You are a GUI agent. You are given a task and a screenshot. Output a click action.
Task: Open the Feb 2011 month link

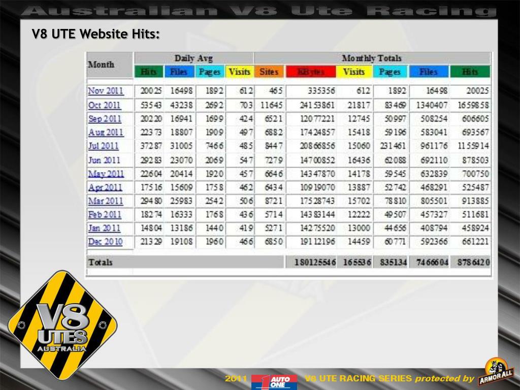105,215
